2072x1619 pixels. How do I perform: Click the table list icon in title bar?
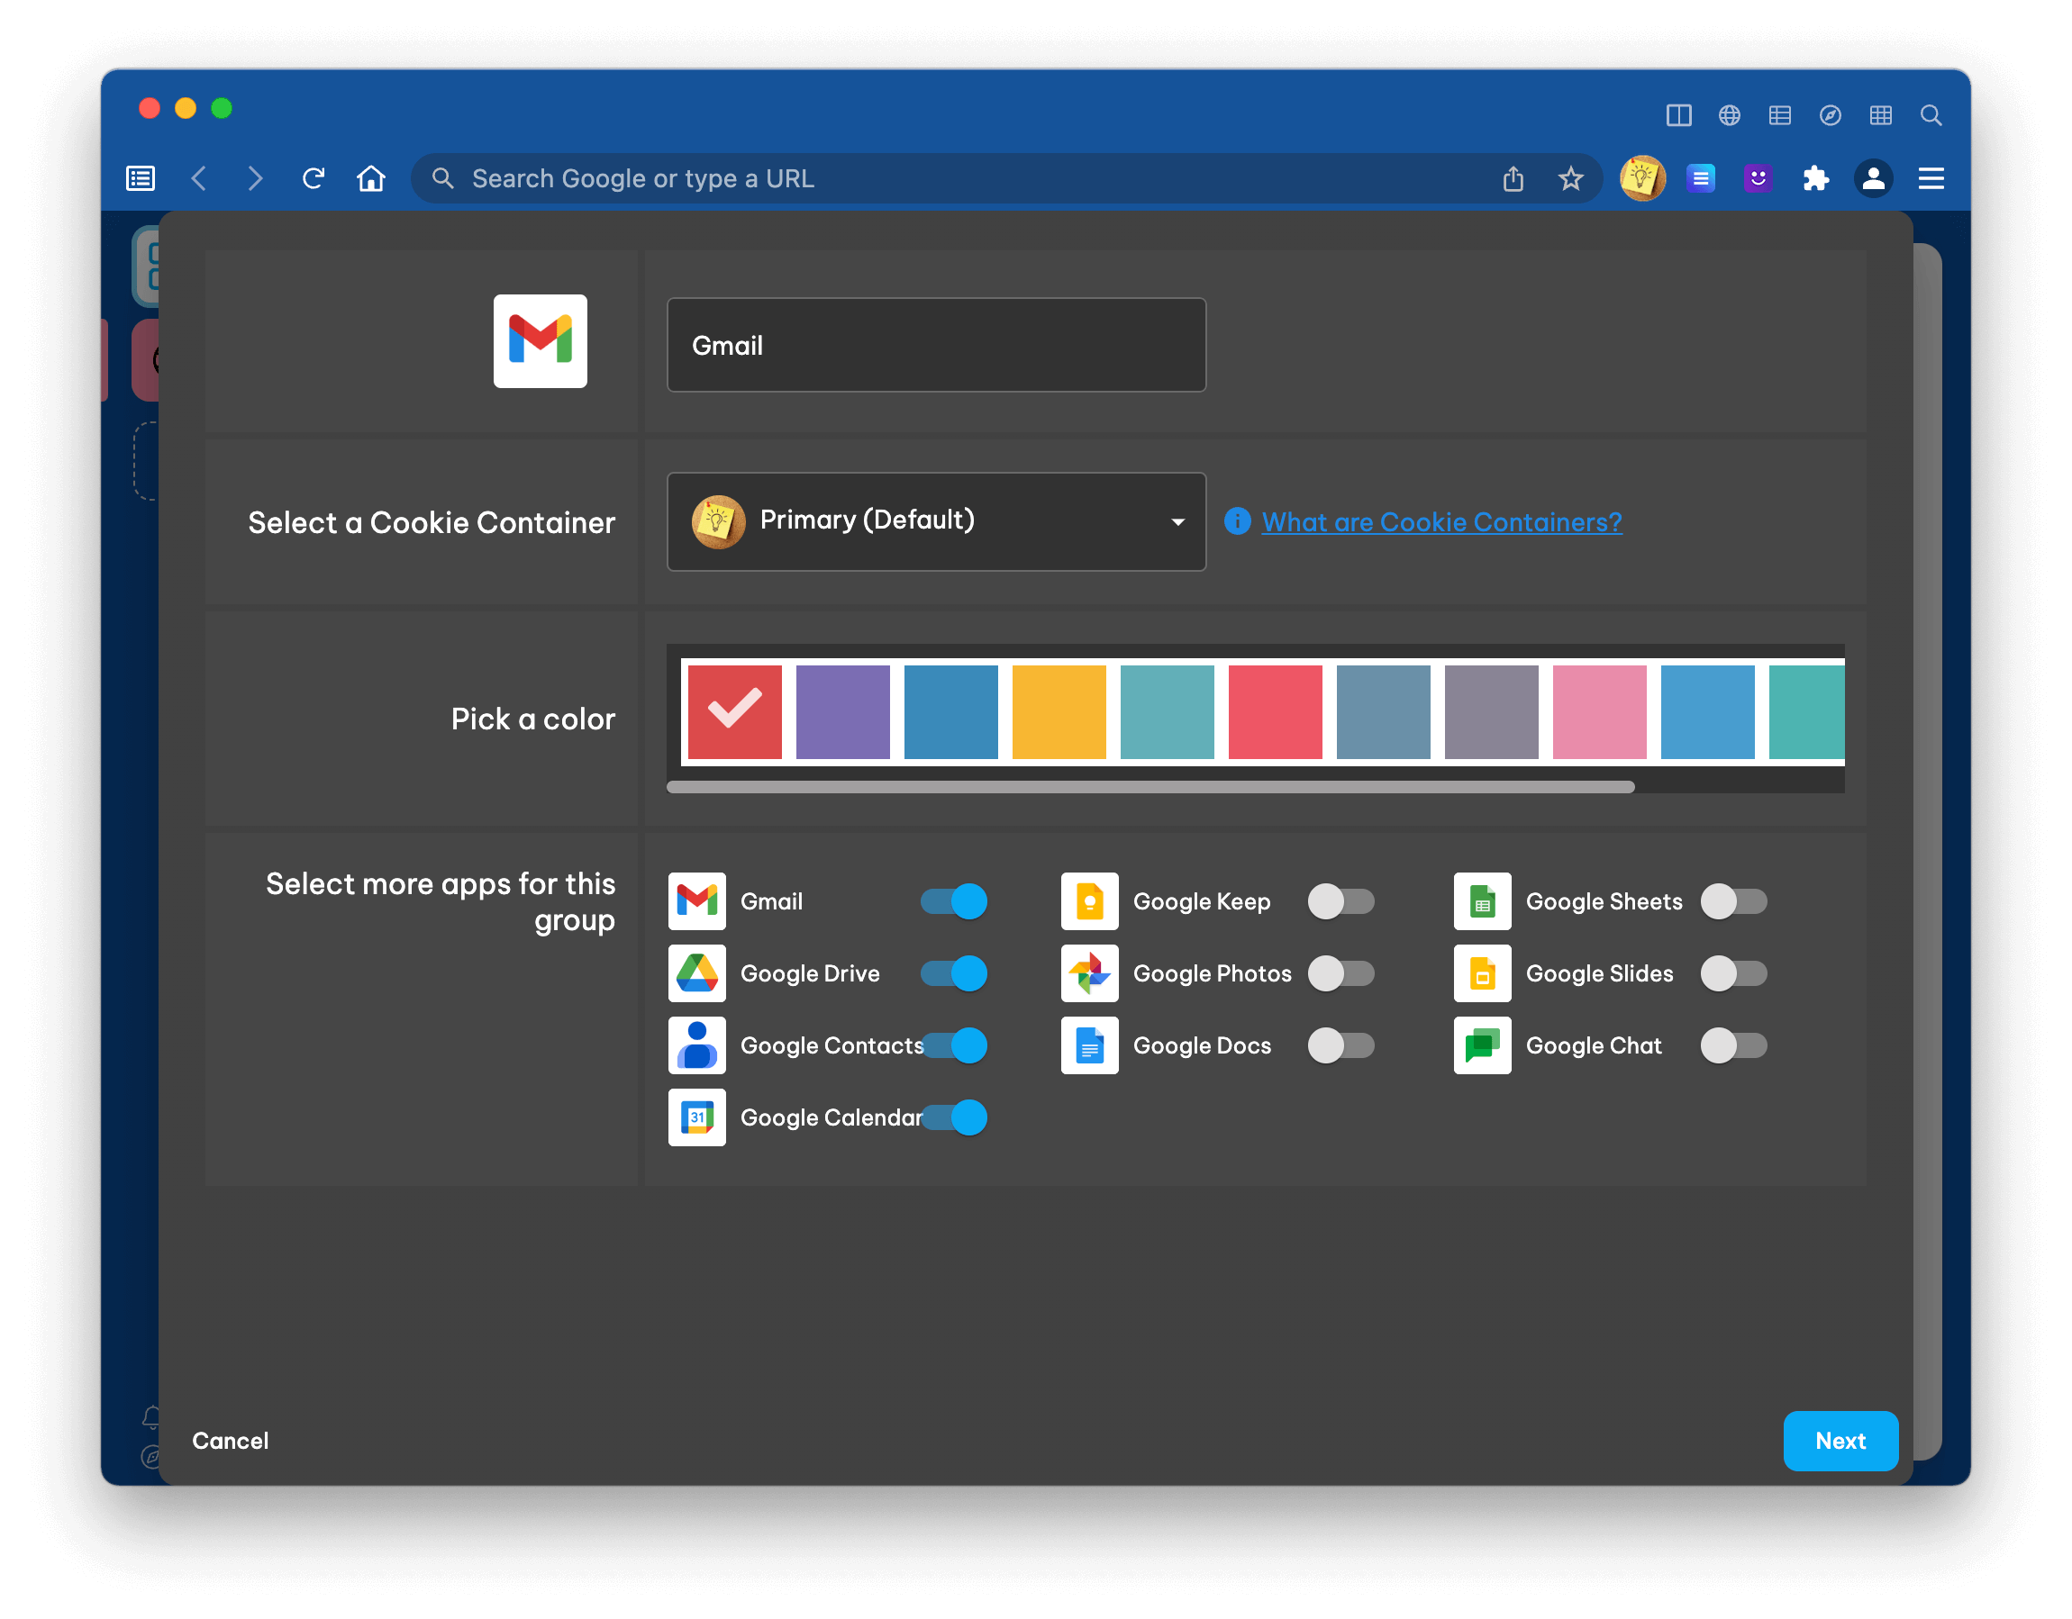point(1779,114)
